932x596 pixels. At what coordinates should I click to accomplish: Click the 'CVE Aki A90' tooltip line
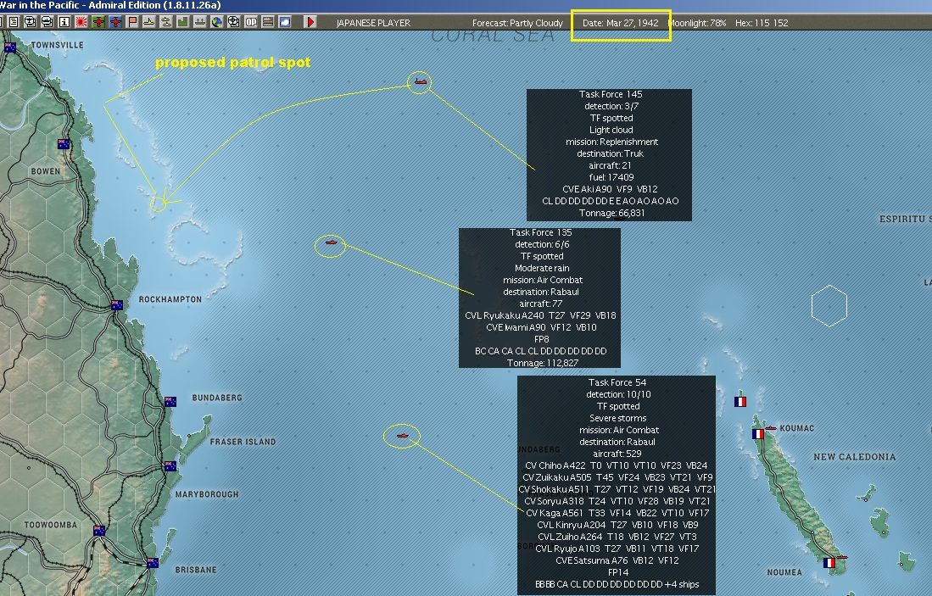(x=610, y=189)
